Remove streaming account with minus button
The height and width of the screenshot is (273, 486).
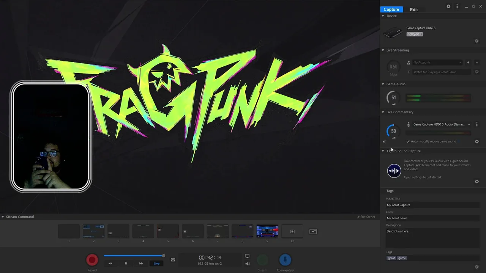pyautogui.click(x=477, y=62)
